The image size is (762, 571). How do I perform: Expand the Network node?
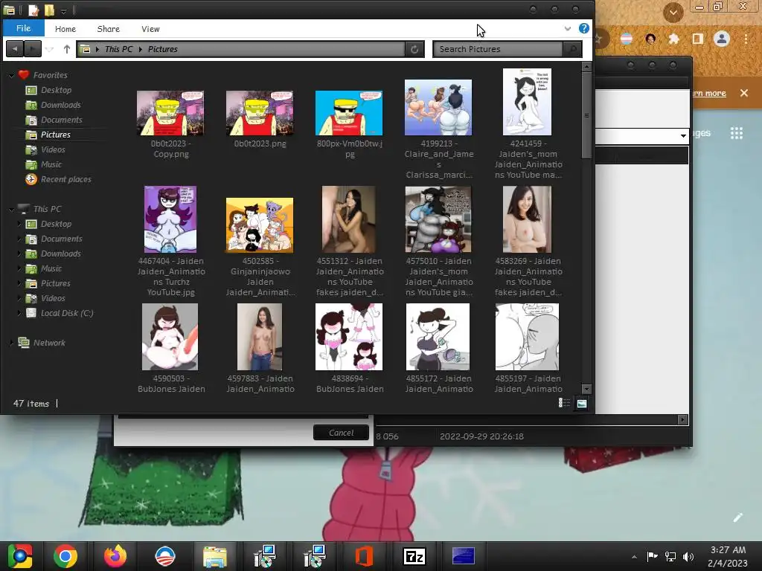coord(11,343)
